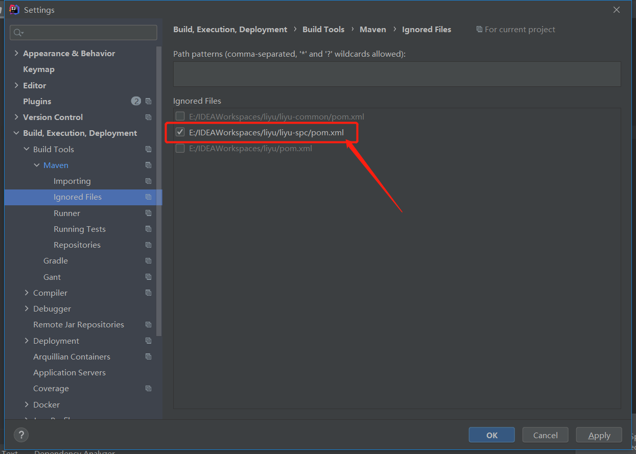Click the project-level icon next to Compiler
The width and height of the screenshot is (636, 454).
[x=148, y=293]
